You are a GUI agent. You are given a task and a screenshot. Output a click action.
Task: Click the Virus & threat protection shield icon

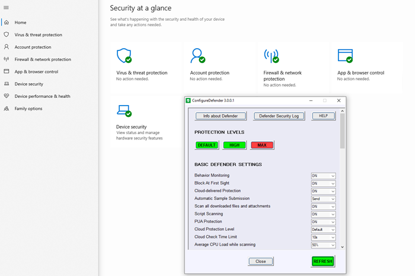pyautogui.click(x=123, y=55)
